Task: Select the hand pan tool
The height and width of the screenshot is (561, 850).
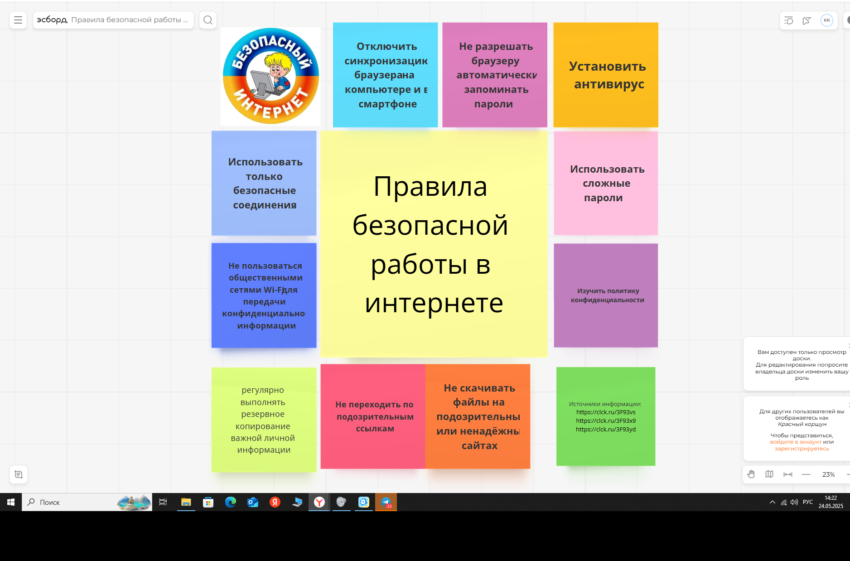Action: coord(751,474)
